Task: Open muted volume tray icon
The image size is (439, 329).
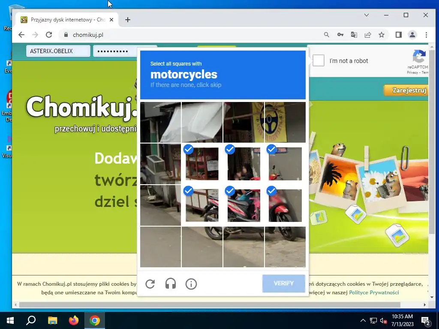Action: (383, 320)
